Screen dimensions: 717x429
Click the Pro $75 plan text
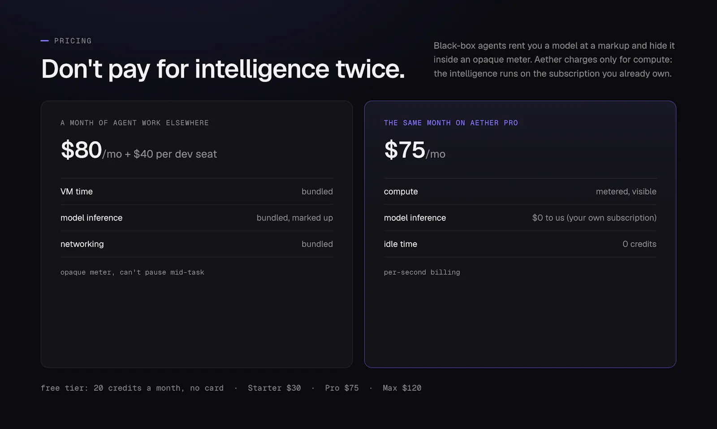coord(341,388)
